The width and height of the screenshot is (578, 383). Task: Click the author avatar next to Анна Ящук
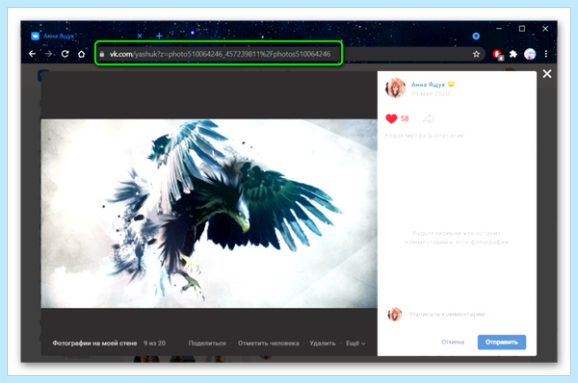click(395, 88)
